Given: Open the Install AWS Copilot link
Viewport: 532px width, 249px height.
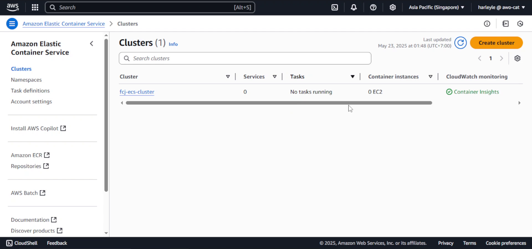Looking at the screenshot, I should click(38, 128).
